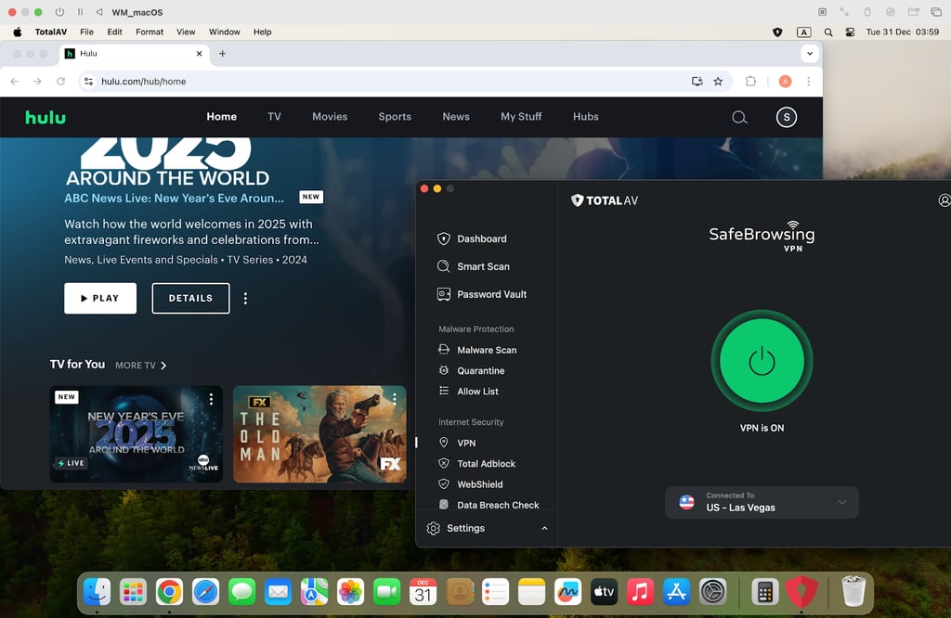The width and height of the screenshot is (951, 618).
Task: Switch to Hulu TV tab
Action: (x=274, y=117)
